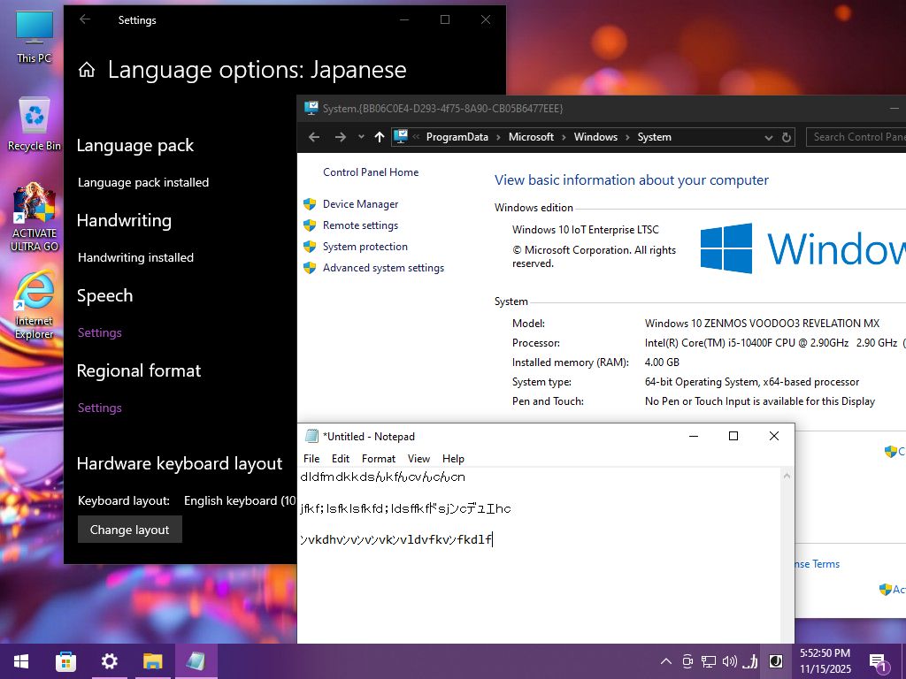
Task: Open Speech Settings link
Action: (x=99, y=332)
